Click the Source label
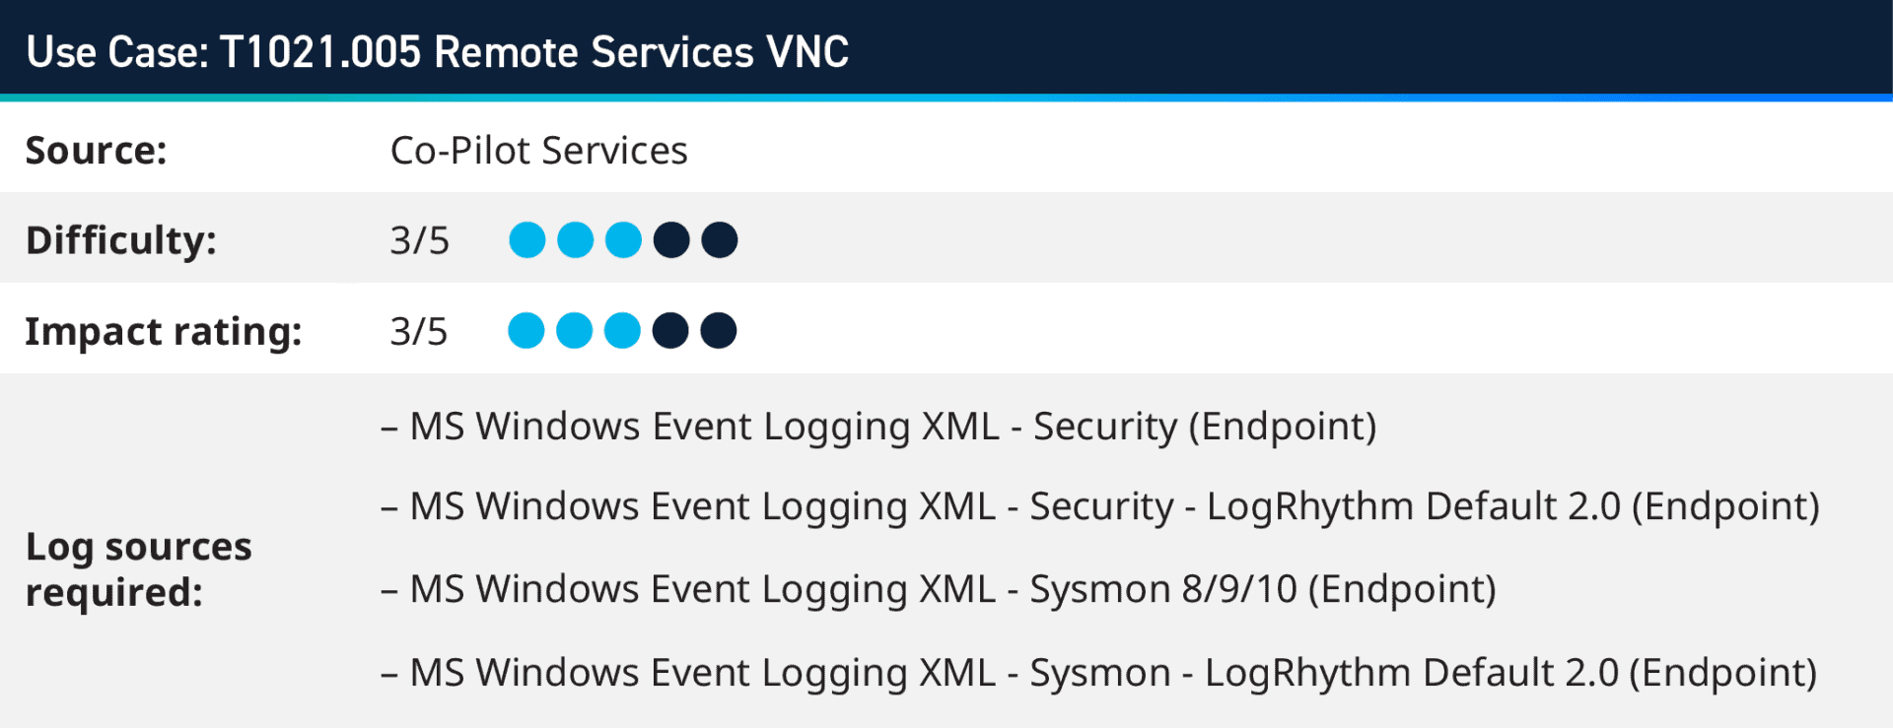The image size is (1893, 728). click(x=97, y=151)
